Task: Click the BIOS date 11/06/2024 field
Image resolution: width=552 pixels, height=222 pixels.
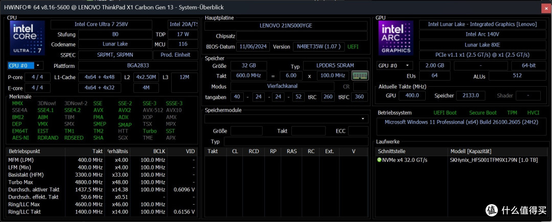Action: pos(254,47)
